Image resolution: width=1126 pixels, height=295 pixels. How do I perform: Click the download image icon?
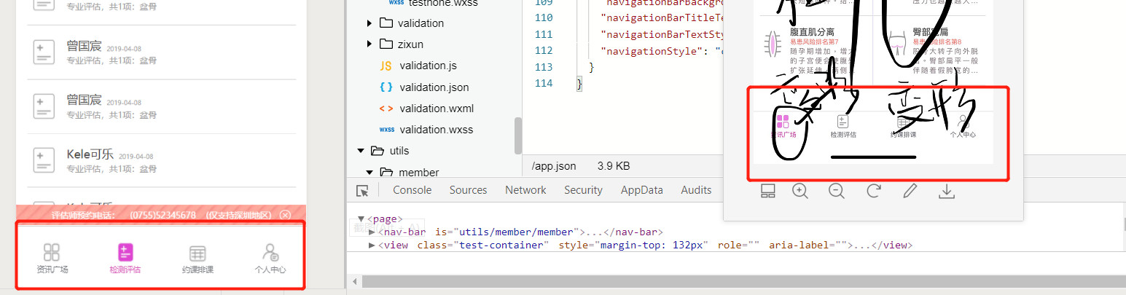click(946, 191)
